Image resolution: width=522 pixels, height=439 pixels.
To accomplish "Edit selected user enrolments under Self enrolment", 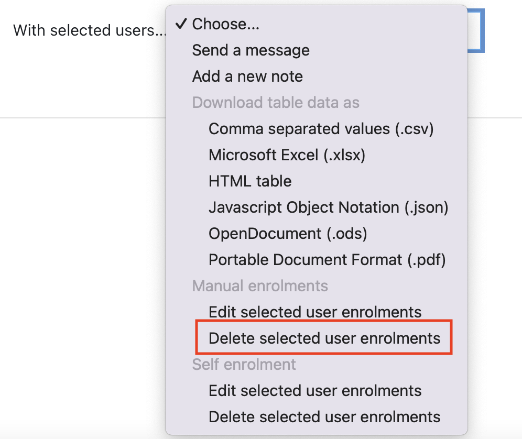I will 316,390.
